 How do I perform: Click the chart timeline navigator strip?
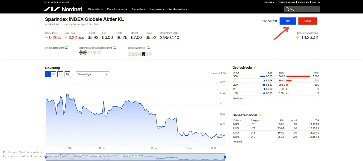pos(136,157)
